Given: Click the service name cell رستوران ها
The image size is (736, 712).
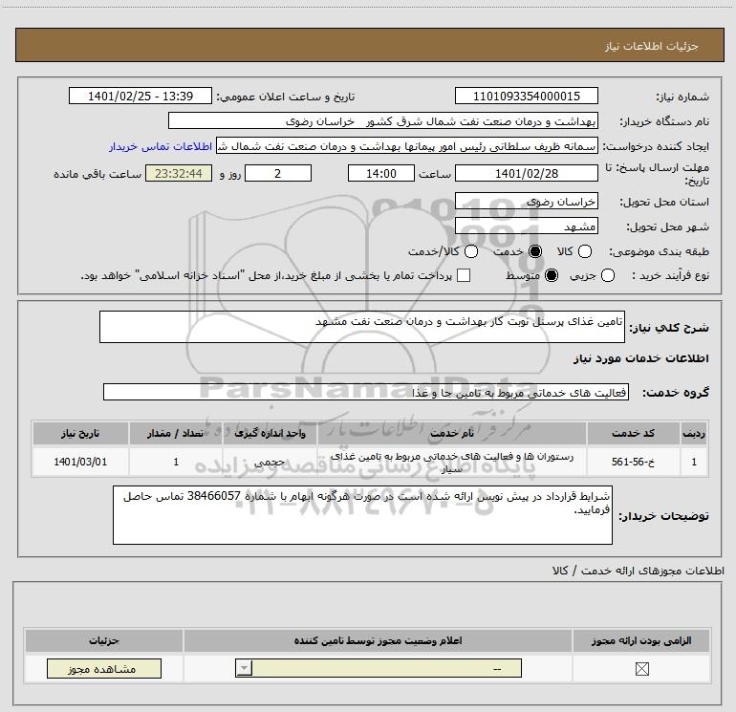Looking at the screenshot, I should pyautogui.click(x=451, y=462).
